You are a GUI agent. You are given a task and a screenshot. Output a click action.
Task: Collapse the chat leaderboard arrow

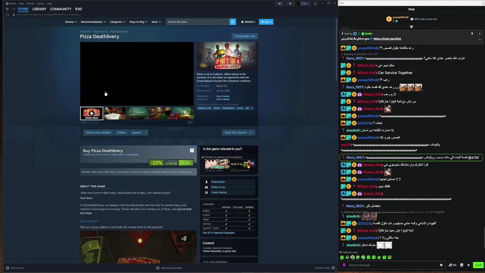click(411, 27)
